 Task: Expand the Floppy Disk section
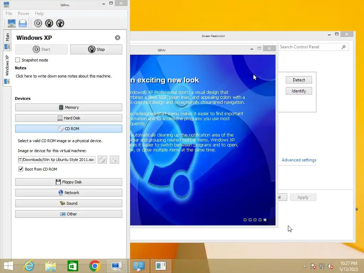[x=69, y=182]
